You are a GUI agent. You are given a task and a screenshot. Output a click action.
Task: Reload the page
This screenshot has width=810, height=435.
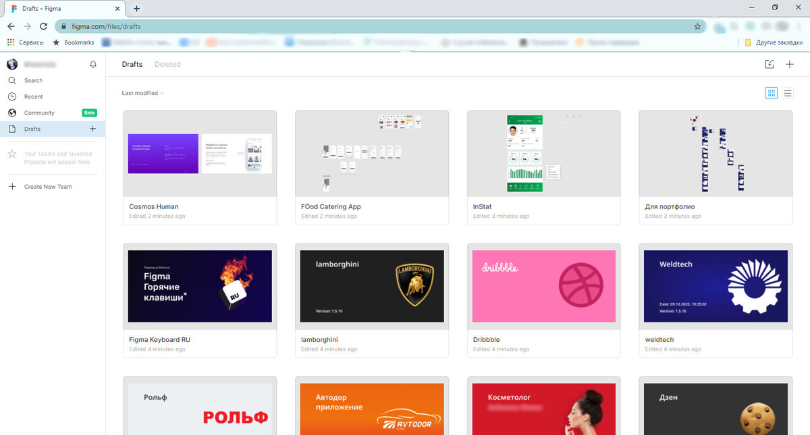pyautogui.click(x=44, y=26)
